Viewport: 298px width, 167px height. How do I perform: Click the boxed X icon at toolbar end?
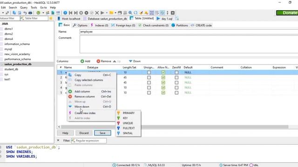[173, 13]
